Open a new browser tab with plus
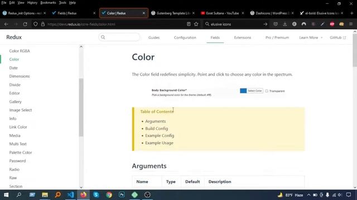357x200 pixels. click(x=351, y=13)
